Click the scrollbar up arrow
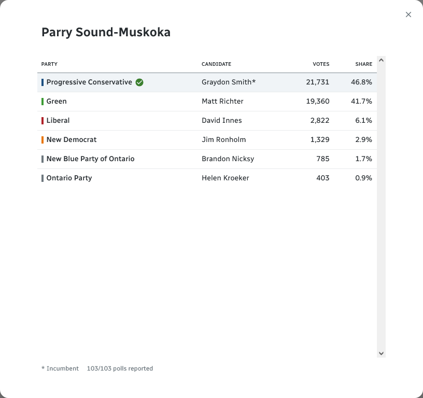The image size is (423, 398). pyautogui.click(x=381, y=60)
